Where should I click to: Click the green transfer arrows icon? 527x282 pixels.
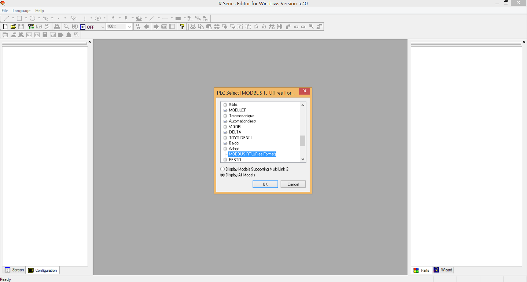click(x=31, y=27)
